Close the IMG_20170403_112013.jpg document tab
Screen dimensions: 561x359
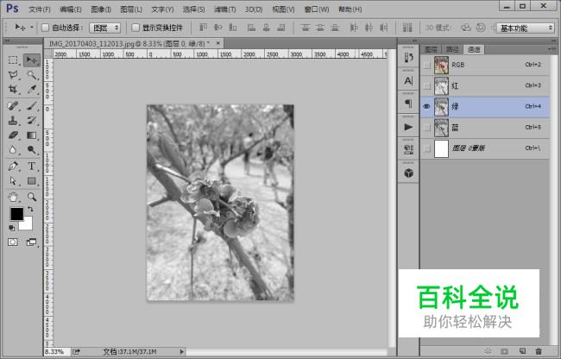point(217,43)
